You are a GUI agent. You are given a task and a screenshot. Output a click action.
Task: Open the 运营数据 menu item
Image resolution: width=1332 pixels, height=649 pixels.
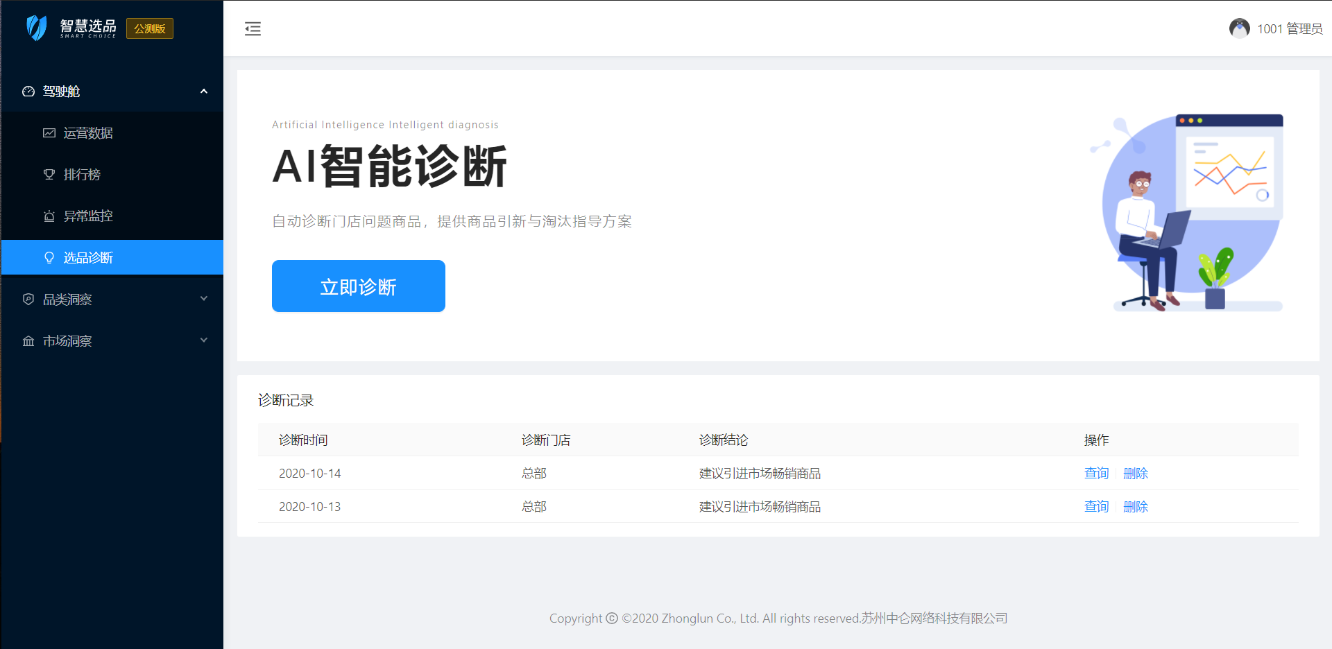(88, 133)
